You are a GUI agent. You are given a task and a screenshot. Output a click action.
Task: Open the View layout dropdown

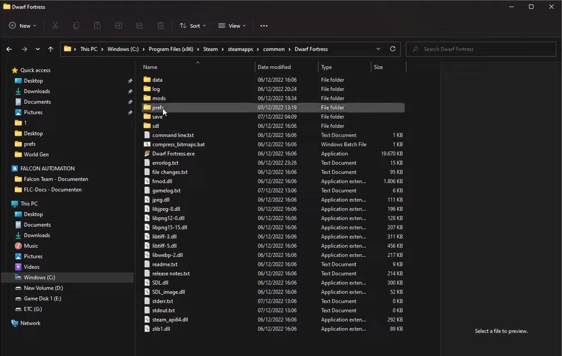(x=232, y=26)
